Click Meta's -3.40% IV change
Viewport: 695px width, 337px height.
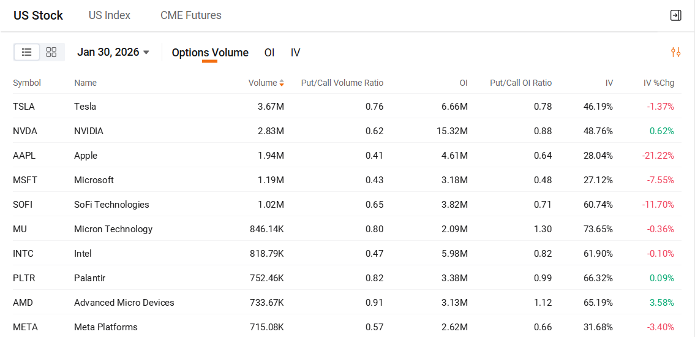(x=661, y=327)
